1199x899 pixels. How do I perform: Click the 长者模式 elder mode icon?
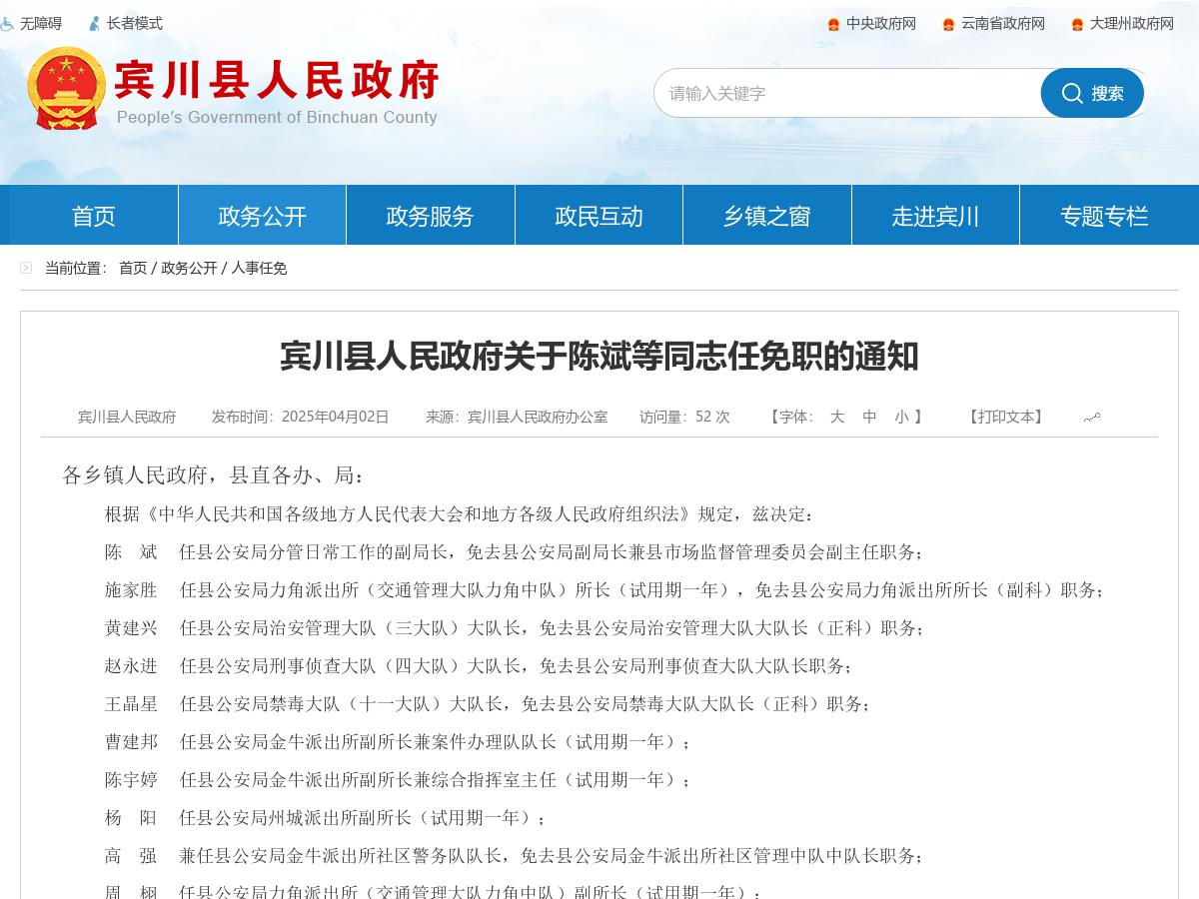click(x=95, y=23)
